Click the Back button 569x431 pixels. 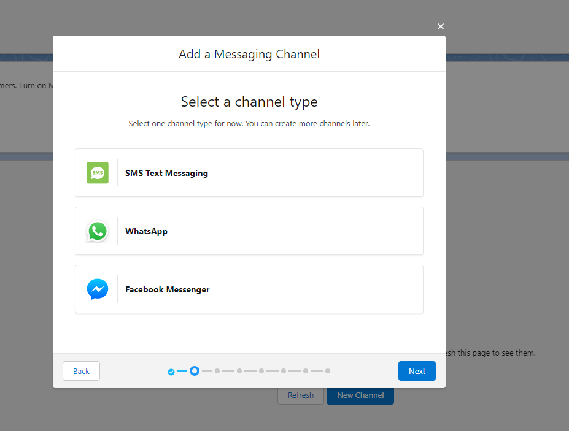(81, 371)
